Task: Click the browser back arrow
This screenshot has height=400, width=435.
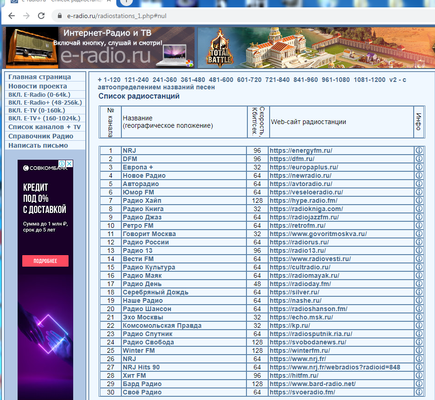Action: click(12, 16)
